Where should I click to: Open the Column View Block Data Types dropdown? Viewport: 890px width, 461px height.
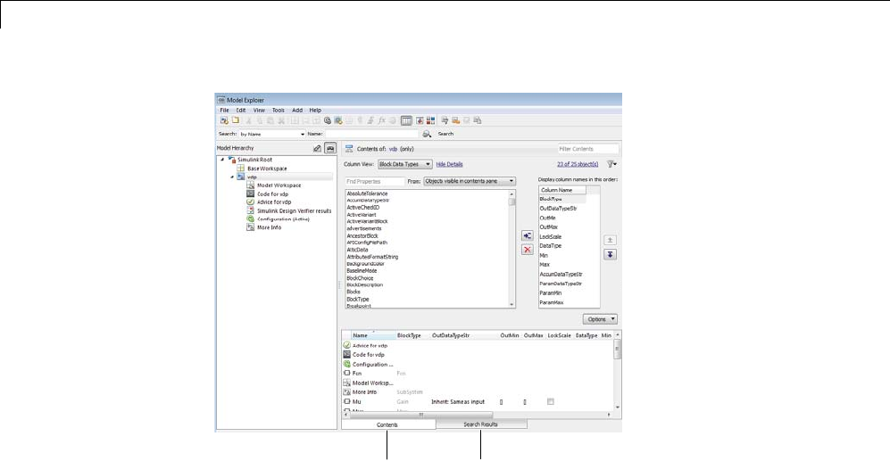(405, 164)
